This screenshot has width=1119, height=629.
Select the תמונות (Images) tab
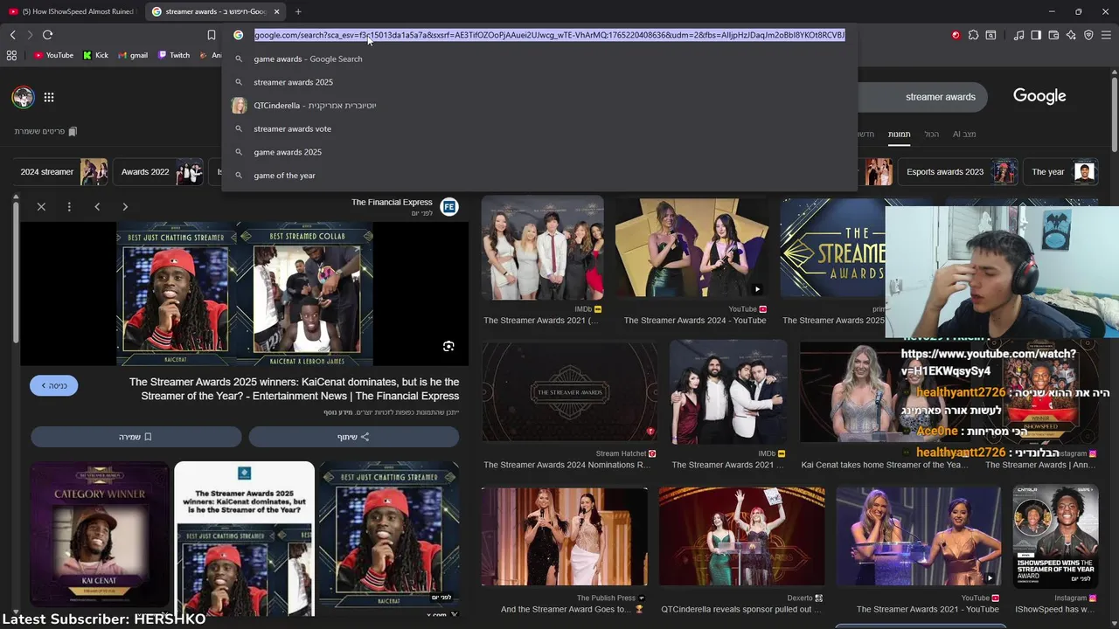[899, 135]
